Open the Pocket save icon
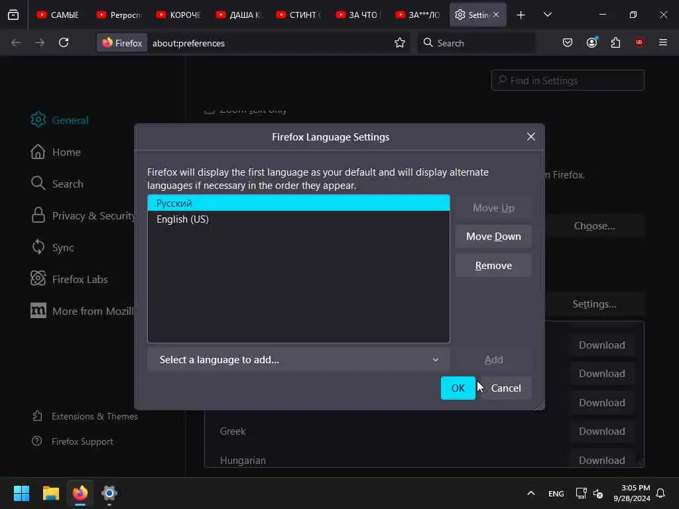Viewport: 679px width, 509px height. click(568, 42)
